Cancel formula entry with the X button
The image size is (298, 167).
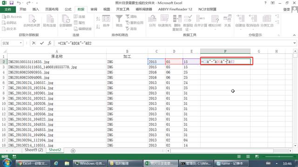(x=34, y=43)
